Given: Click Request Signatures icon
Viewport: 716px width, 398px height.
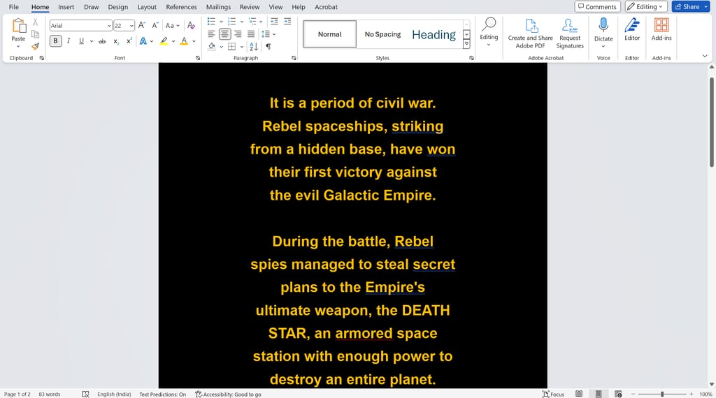Looking at the screenshot, I should point(569,34).
